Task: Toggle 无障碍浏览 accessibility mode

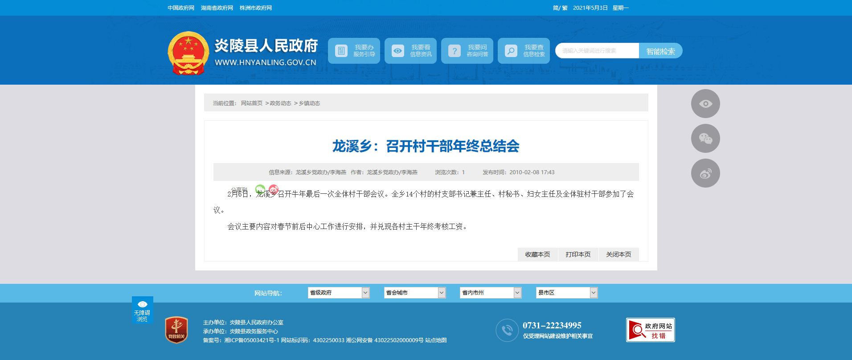Action: click(x=142, y=310)
